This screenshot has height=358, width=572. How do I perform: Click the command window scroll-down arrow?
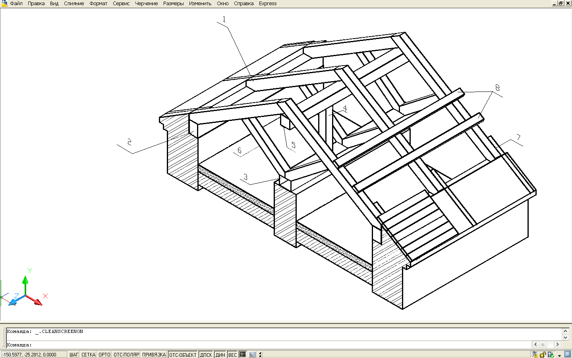pyautogui.click(x=566, y=337)
